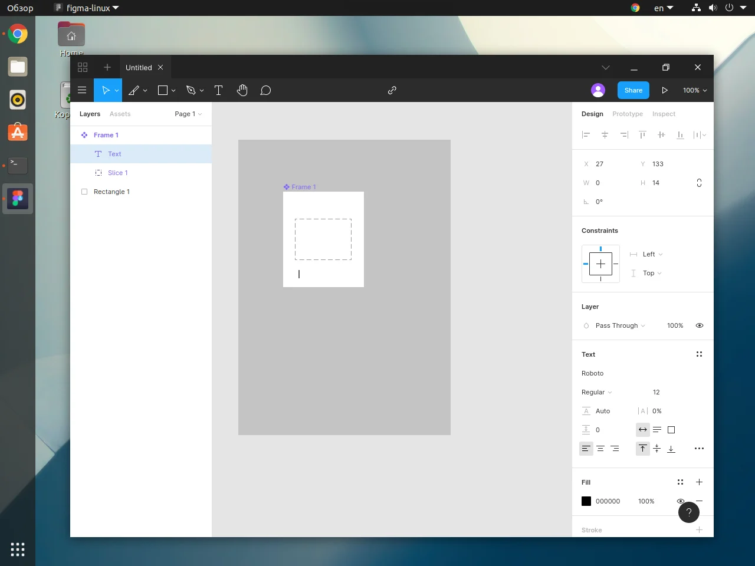
Task: Open the Page 1 dropdown
Action: tap(188, 114)
